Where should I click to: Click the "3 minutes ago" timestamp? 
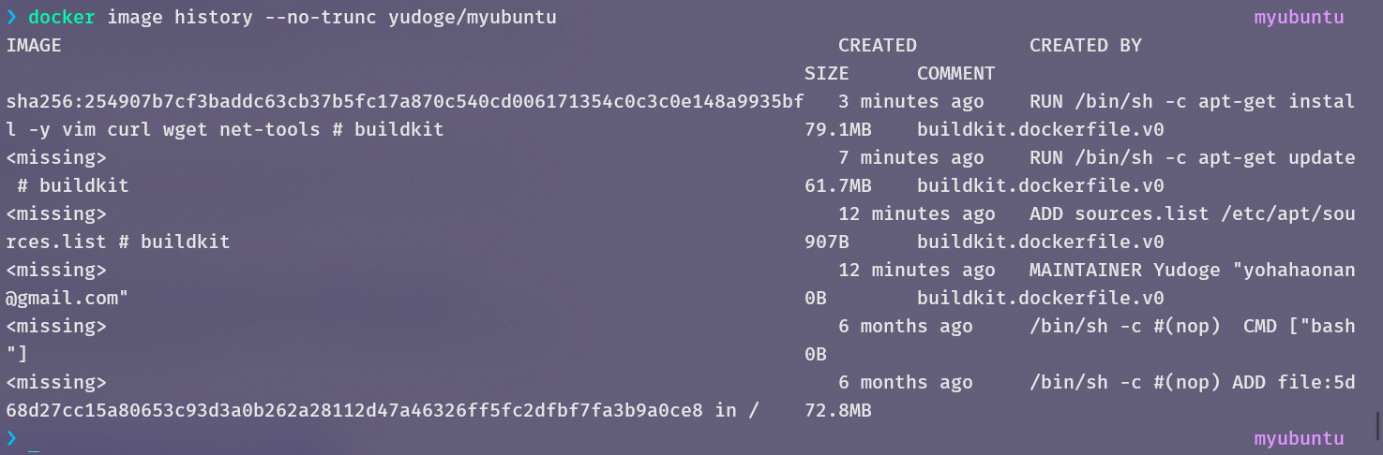tap(910, 101)
